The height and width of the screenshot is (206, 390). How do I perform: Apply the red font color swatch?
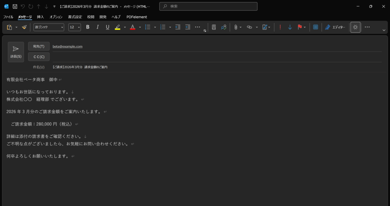[133, 27]
